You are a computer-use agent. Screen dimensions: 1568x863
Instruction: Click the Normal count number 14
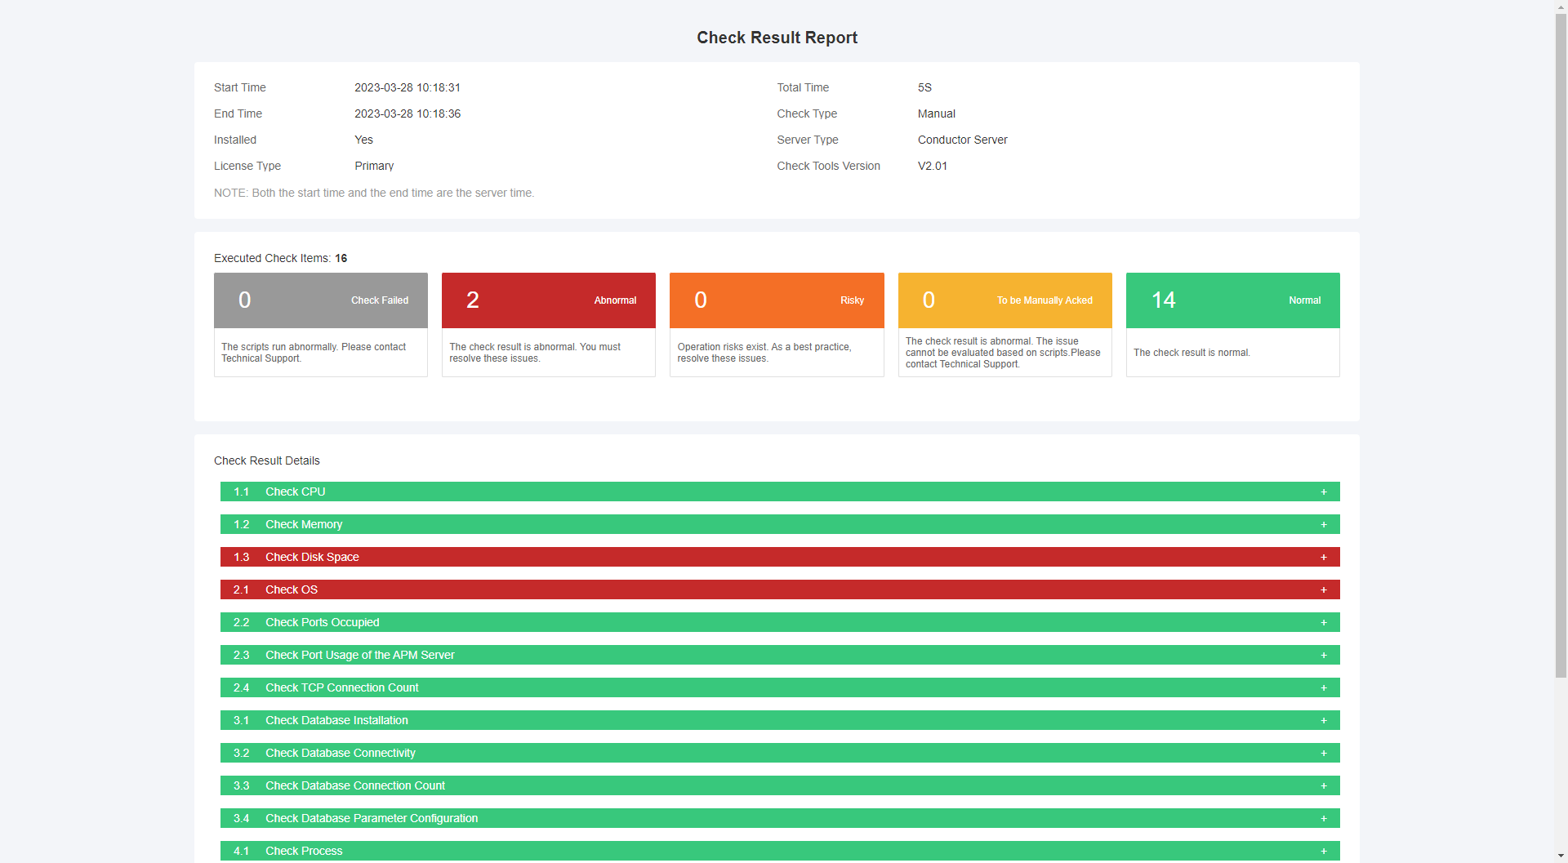(x=1164, y=300)
